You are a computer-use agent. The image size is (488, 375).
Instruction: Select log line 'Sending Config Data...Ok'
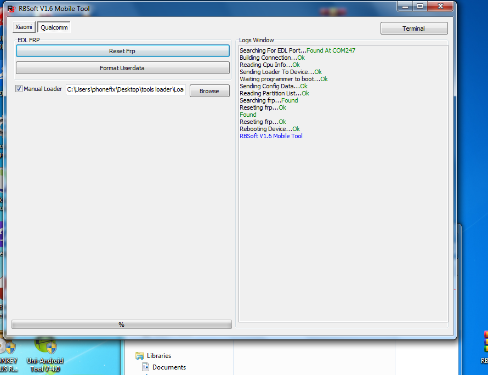click(x=273, y=86)
